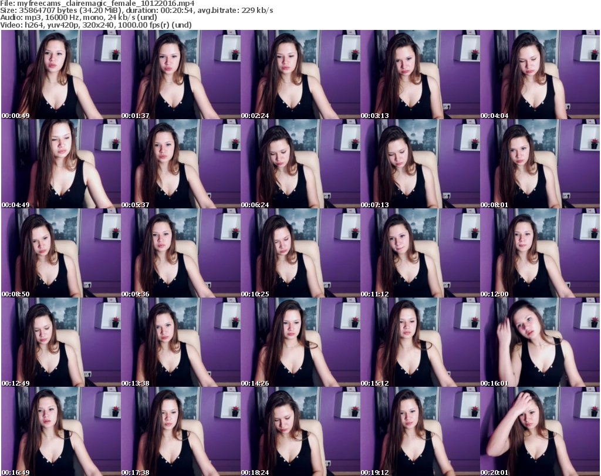
Task: Click the Video codec info line
Action: pos(96,25)
